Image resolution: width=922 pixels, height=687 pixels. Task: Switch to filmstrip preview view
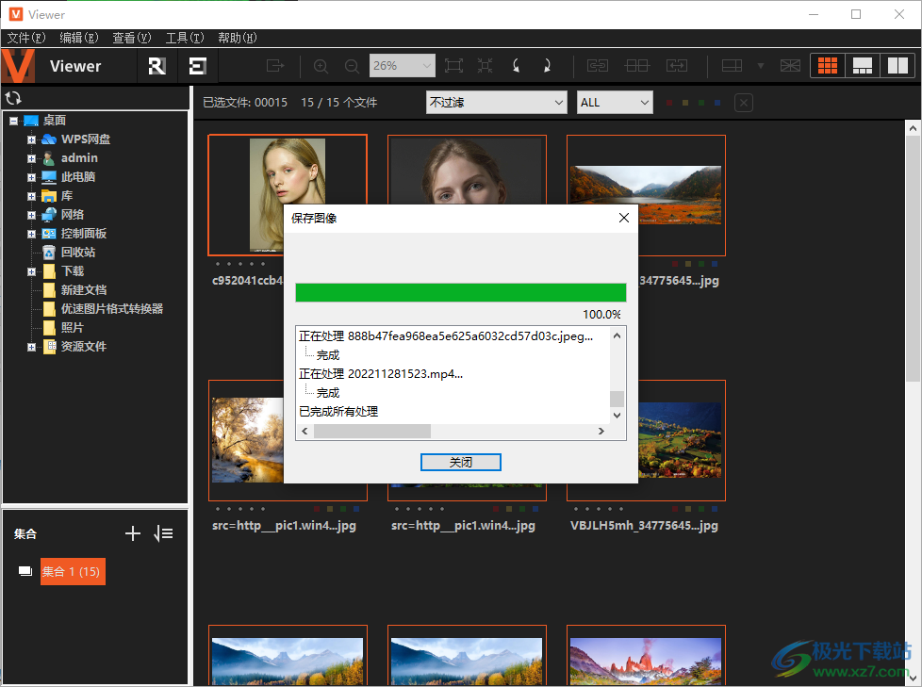click(x=863, y=66)
